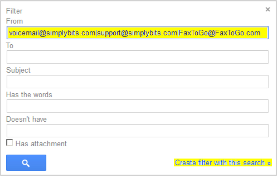This screenshot has width=277, height=176.
Task: Click the To field label
Action: [10, 46]
